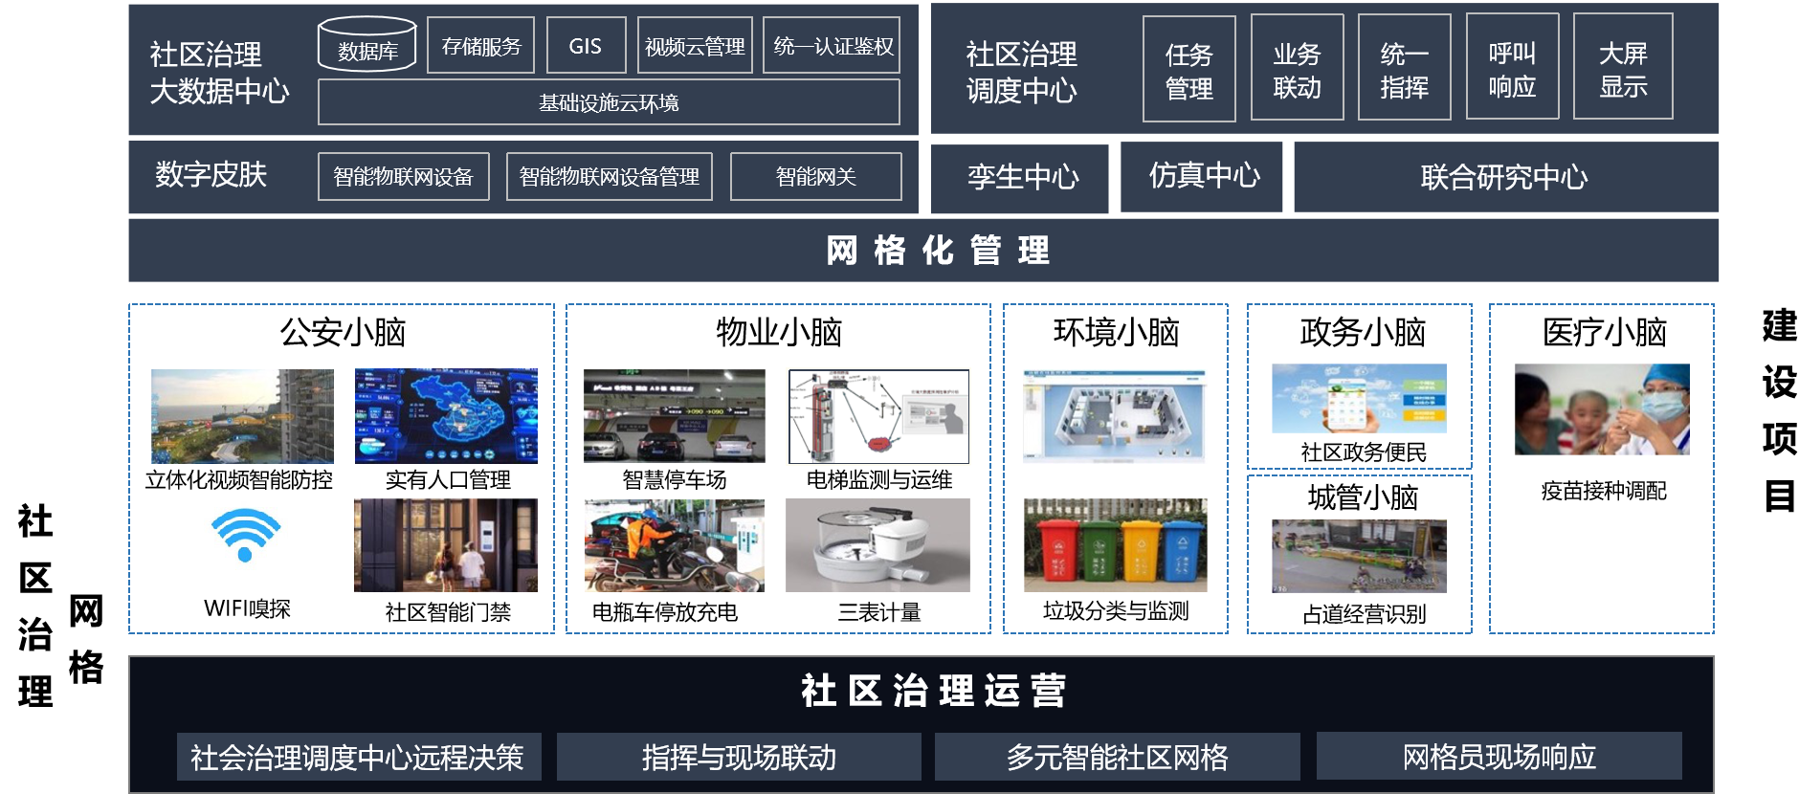
Task: Select the 大屏显示 box
Action: 1622,68
